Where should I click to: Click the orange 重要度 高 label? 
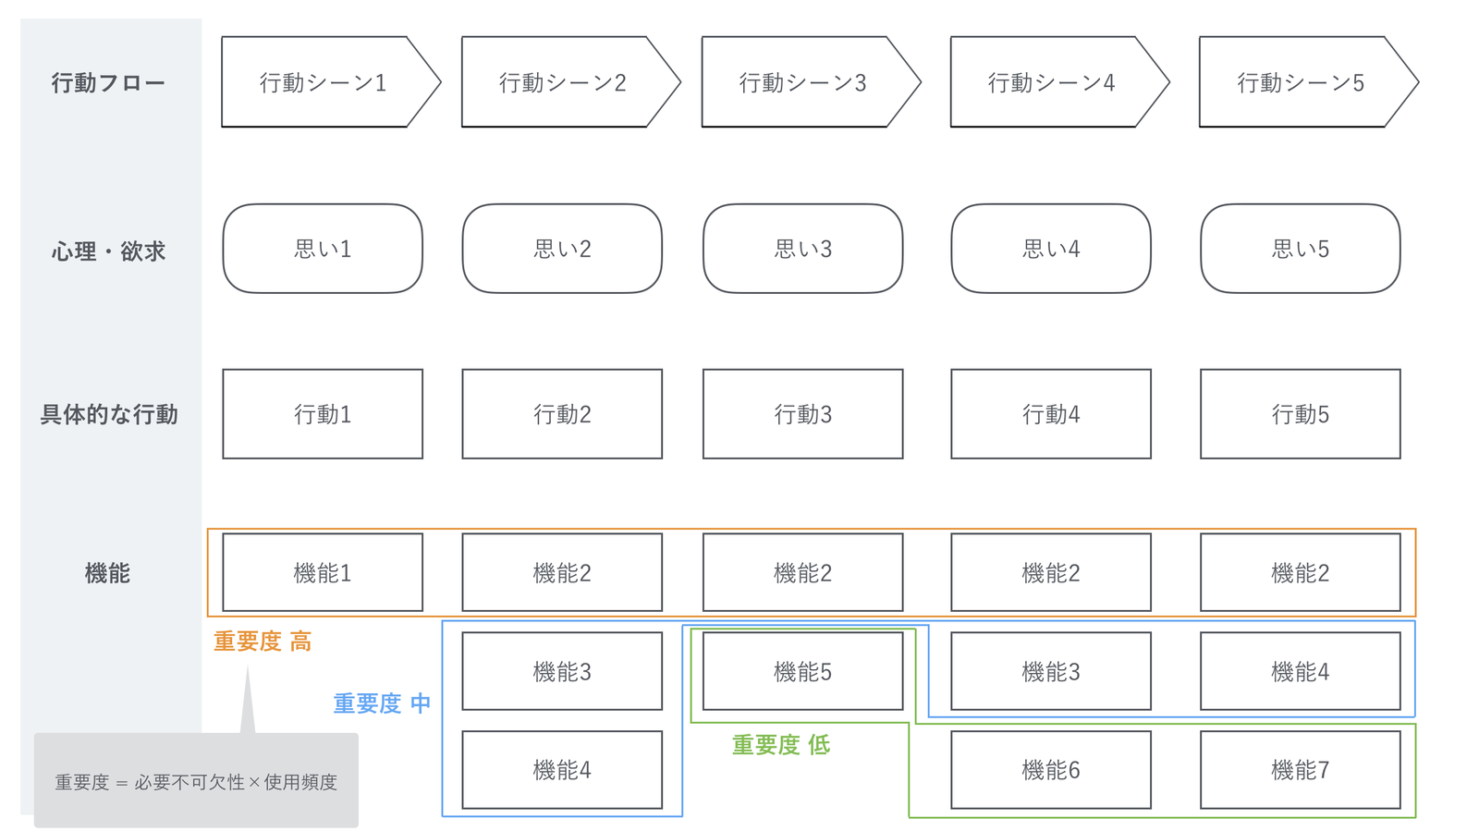263,642
